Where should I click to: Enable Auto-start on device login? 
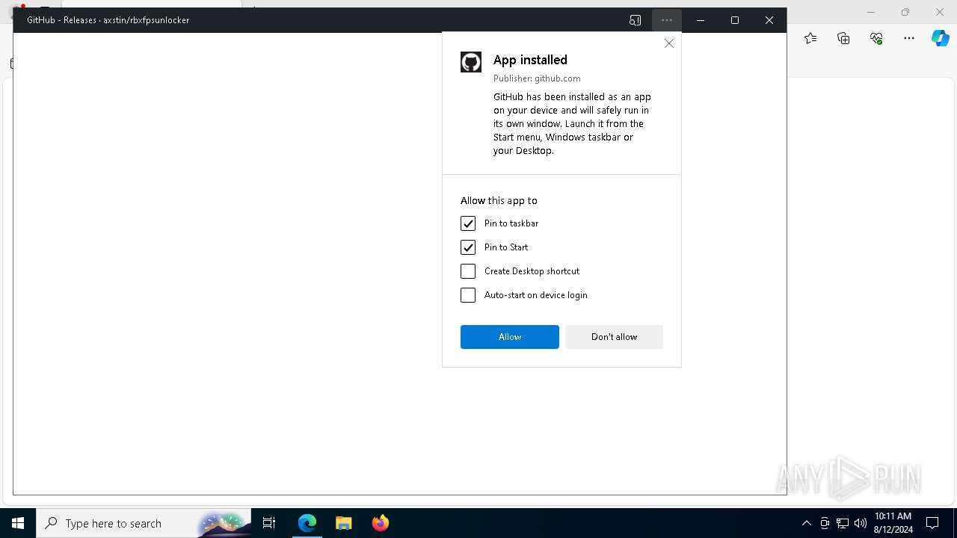pyautogui.click(x=468, y=295)
